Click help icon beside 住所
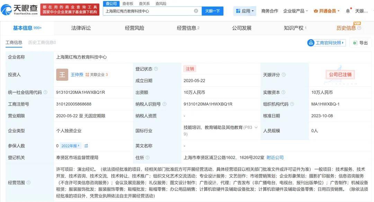 coord(148,158)
